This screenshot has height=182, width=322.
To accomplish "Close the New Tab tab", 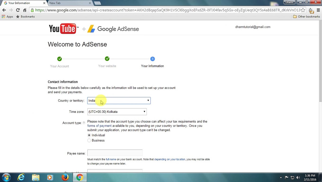I will [x=90, y=3].
